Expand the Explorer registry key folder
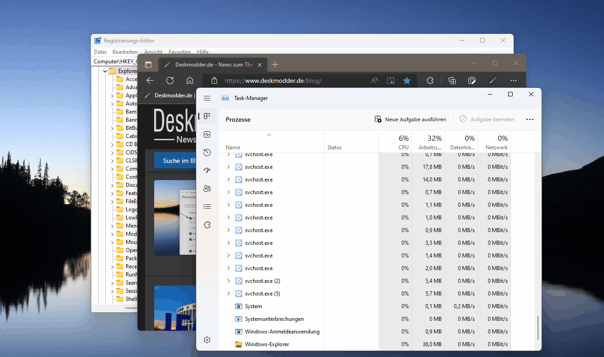Screen dimensions: 604x357 tap(105, 71)
